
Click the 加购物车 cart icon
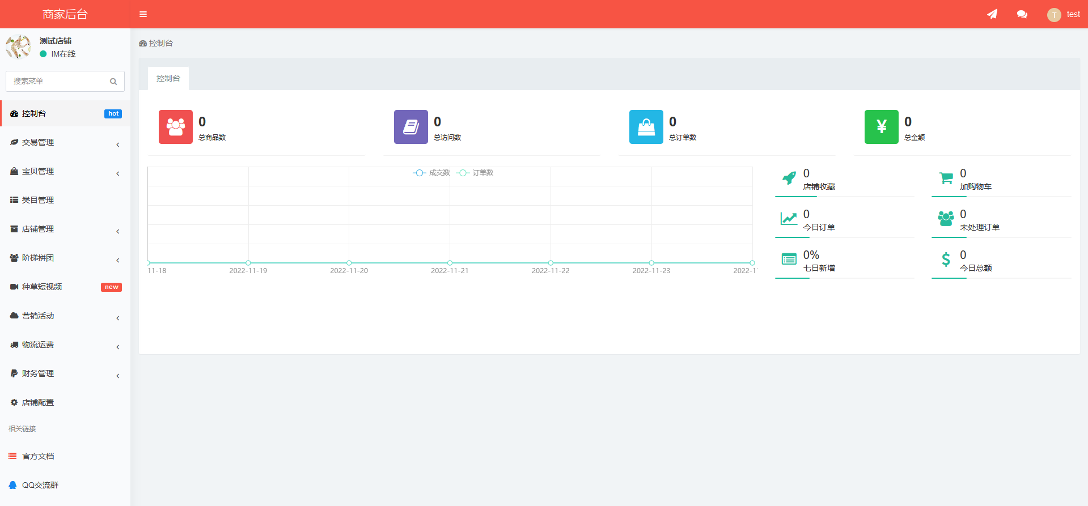tap(946, 178)
